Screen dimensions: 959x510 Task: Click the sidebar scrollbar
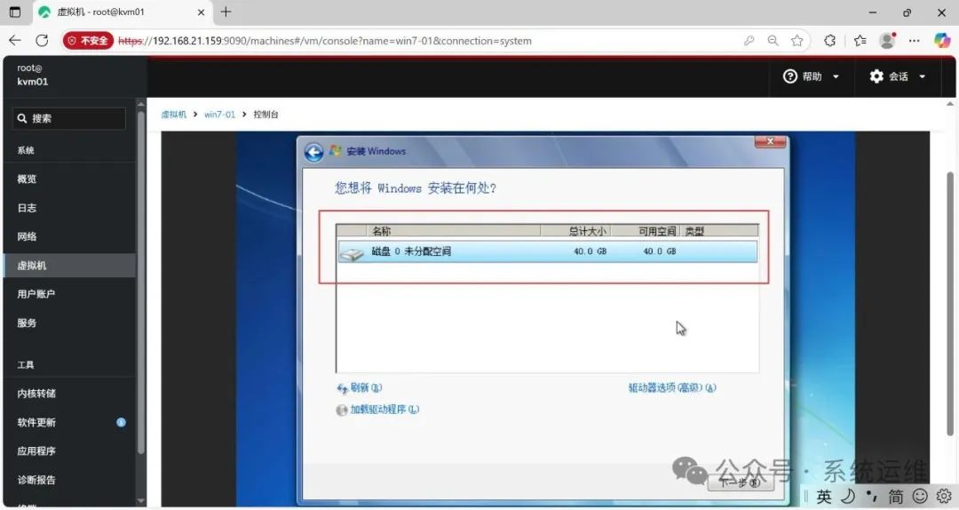click(x=141, y=282)
